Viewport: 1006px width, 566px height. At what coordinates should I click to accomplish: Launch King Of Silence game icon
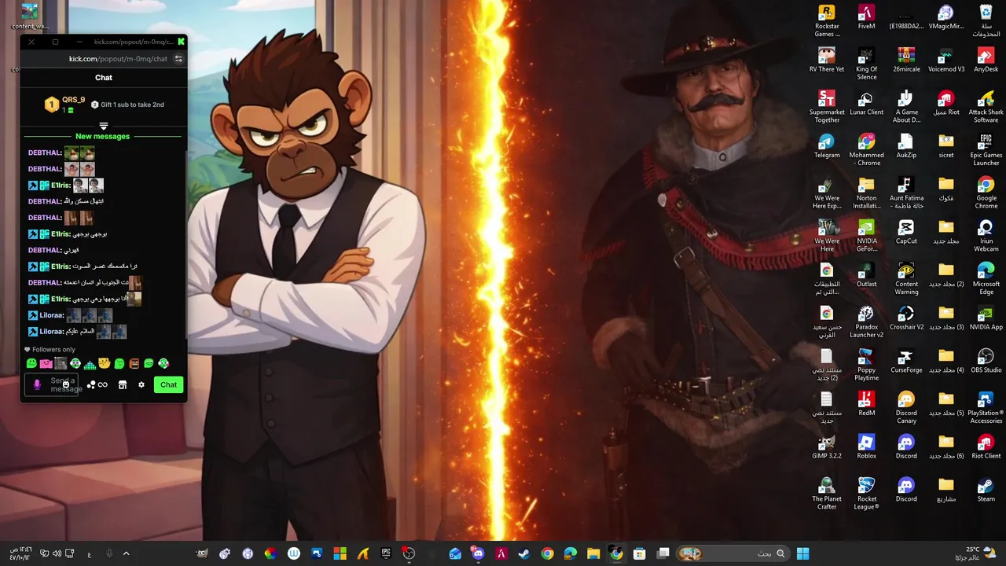(x=866, y=64)
